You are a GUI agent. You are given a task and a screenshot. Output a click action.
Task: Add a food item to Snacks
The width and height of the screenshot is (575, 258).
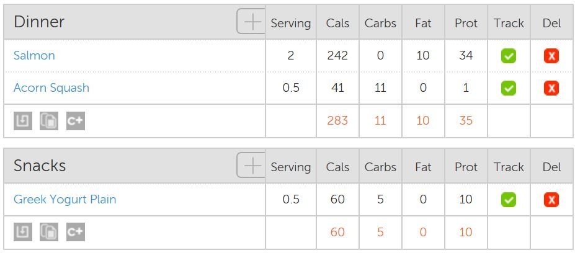(252, 166)
